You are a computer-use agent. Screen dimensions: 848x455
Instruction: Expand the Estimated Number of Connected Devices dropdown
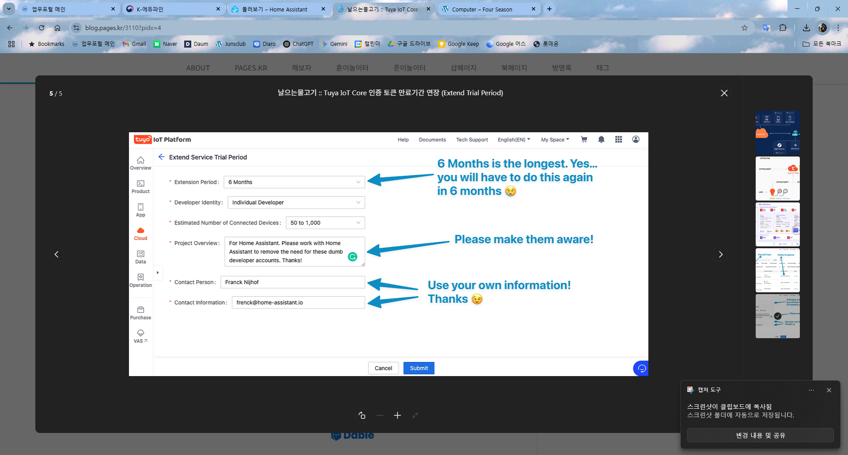click(x=326, y=223)
